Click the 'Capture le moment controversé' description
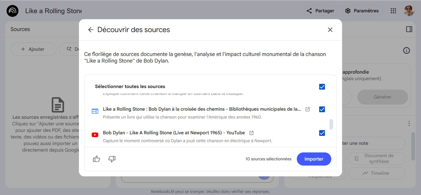Screen dimensions: 421x195 coord(188,141)
